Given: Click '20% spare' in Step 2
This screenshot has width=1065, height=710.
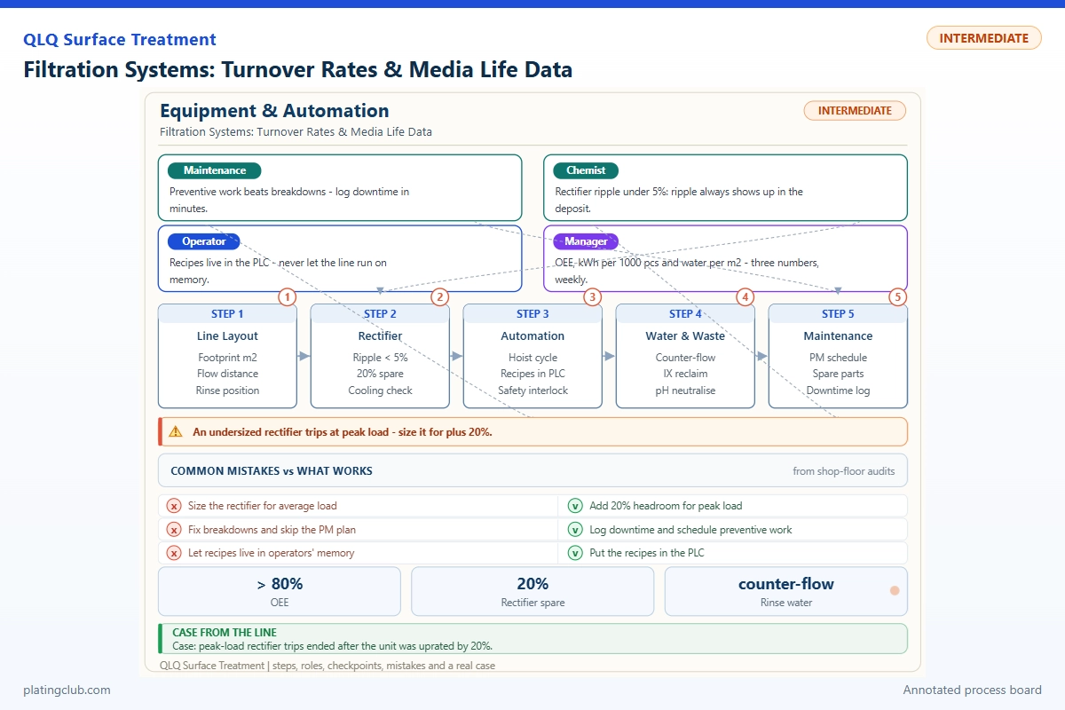Looking at the screenshot, I should coord(380,374).
